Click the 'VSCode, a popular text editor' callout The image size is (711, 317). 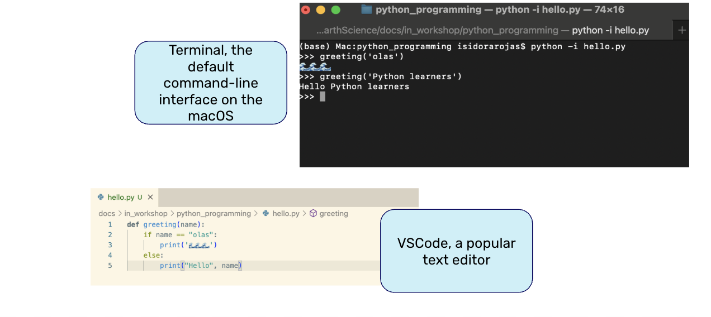[456, 251]
